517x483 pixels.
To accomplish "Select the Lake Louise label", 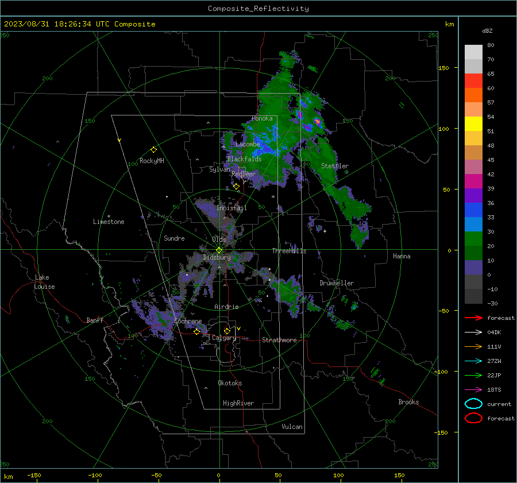I will pyautogui.click(x=45, y=282).
